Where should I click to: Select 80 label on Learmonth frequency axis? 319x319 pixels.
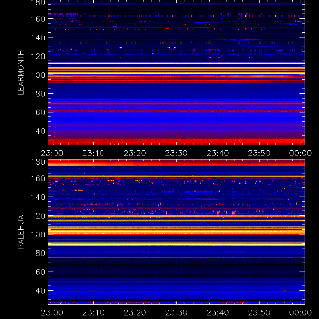(40, 94)
